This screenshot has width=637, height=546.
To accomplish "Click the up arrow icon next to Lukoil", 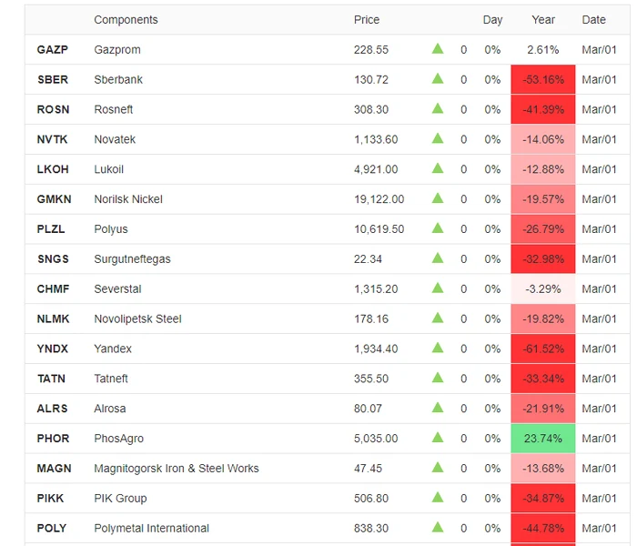I will 438,168.
